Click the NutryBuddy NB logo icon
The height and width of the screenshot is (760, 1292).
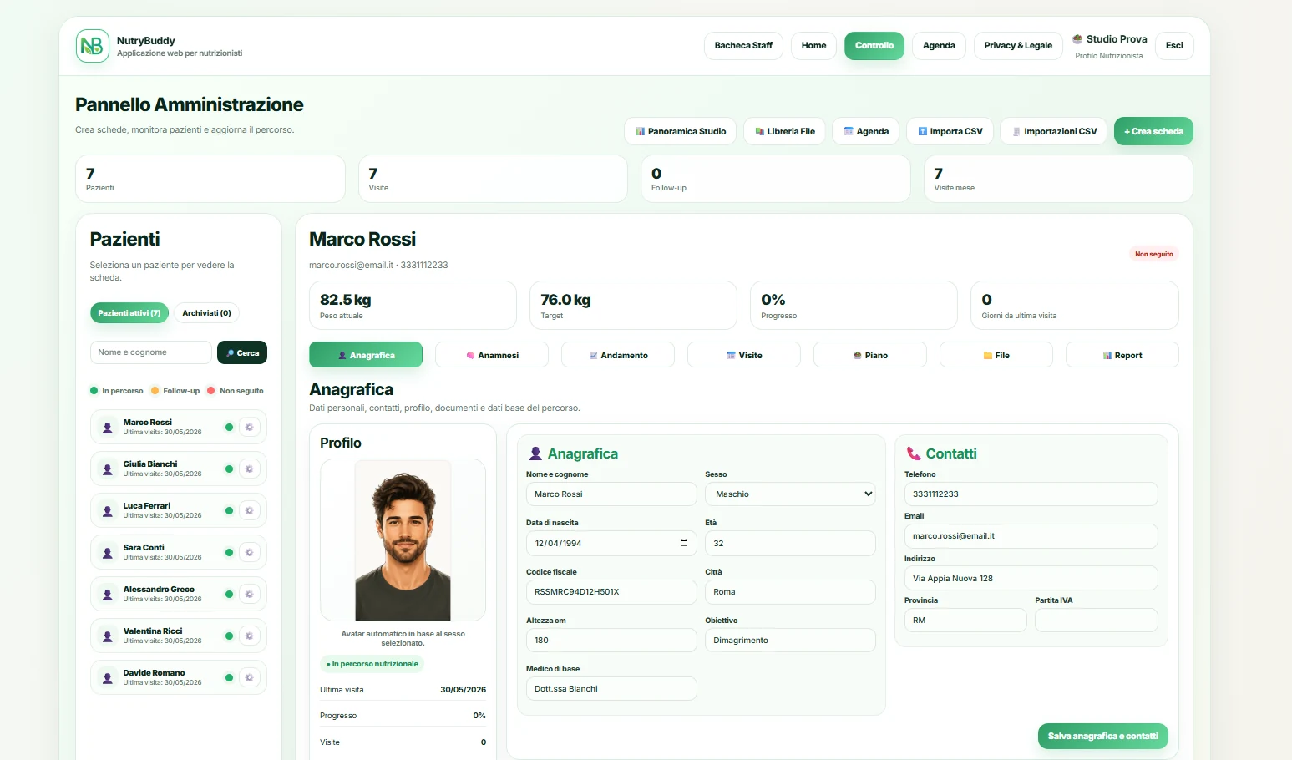[x=93, y=46]
